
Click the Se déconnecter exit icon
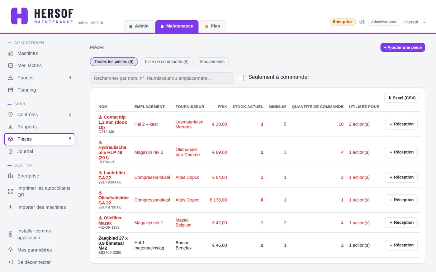click(x=11, y=262)
